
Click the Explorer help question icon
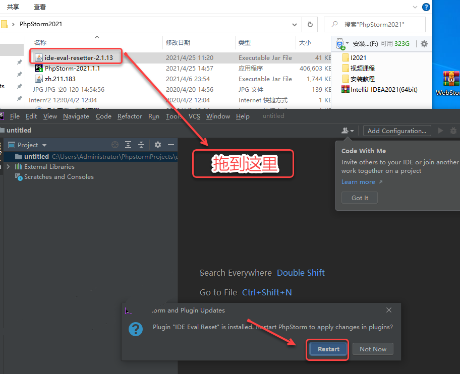[x=426, y=7]
